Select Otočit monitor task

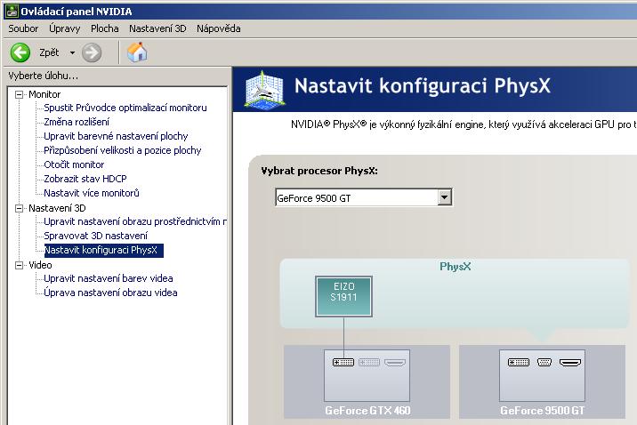point(74,164)
